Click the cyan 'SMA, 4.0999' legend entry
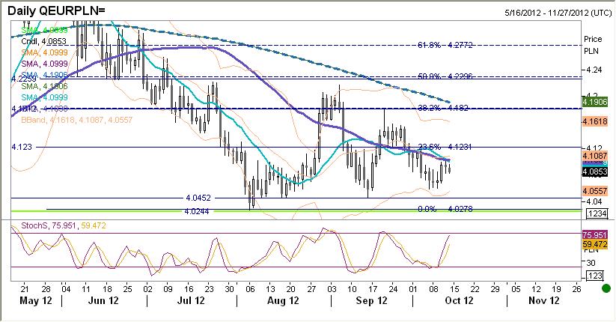616x322 pixels. pyautogui.click(x=44, y=97)
